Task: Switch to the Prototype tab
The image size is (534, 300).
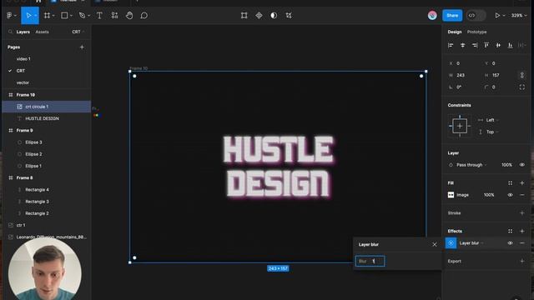Action: click(476, 32)
